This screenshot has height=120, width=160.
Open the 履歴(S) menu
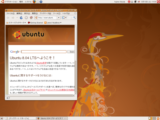coord(35,13)
